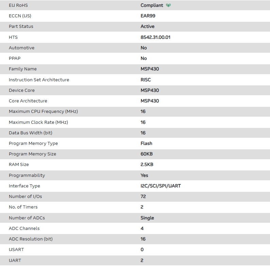Click the Part Status label
This screenshot has width=270, height=266.
[21, 27]
